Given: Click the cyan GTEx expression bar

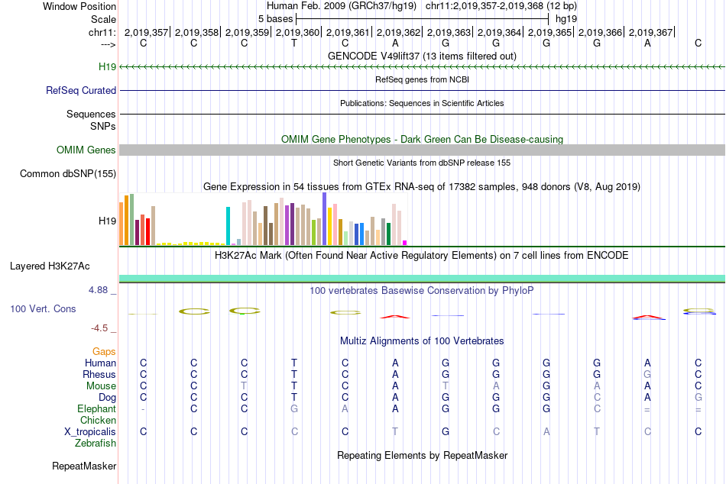Looking at the screenshot, I should (x=228, y=226).
